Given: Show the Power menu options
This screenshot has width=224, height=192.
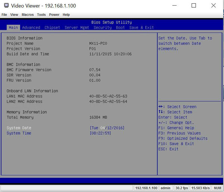Looking at the screenshot, I should point(54,15).
